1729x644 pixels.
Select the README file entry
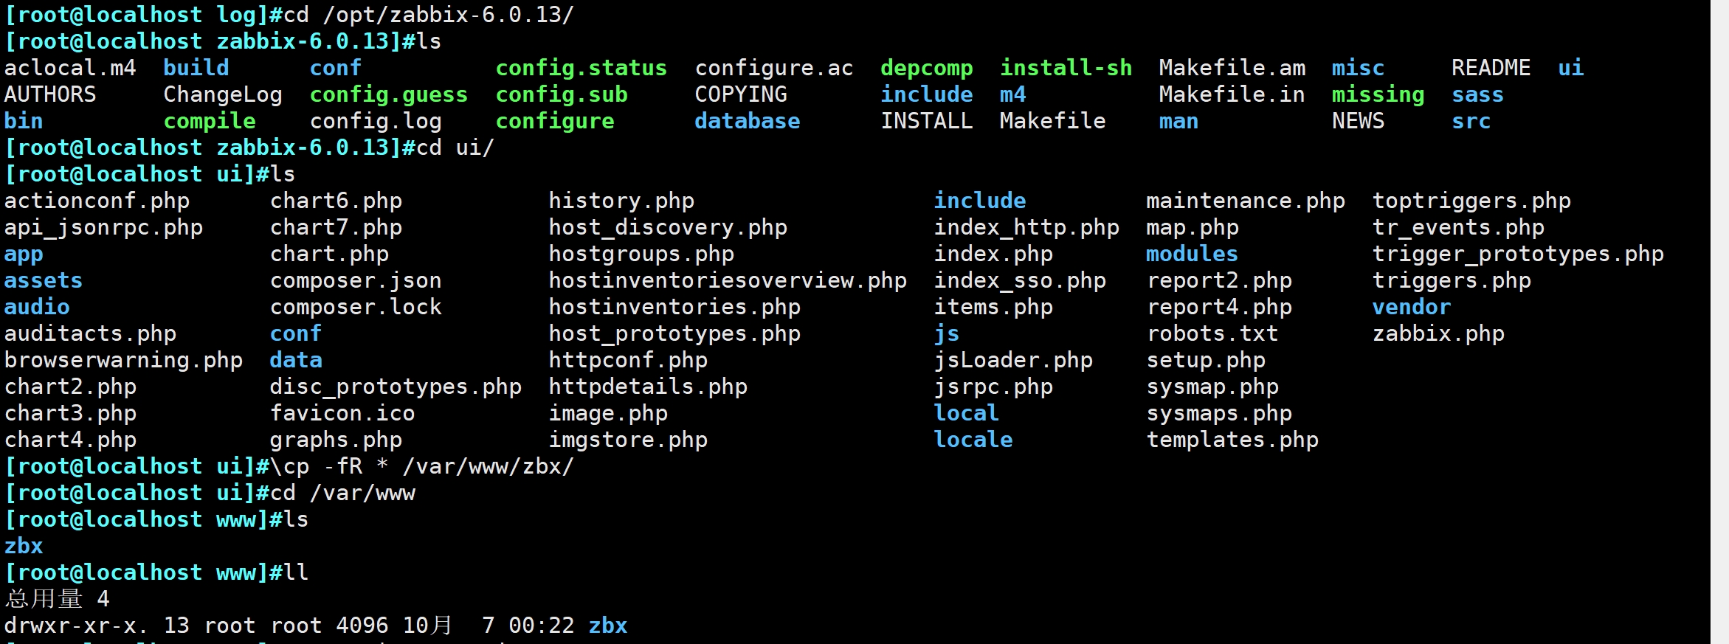coord(1491,68)
